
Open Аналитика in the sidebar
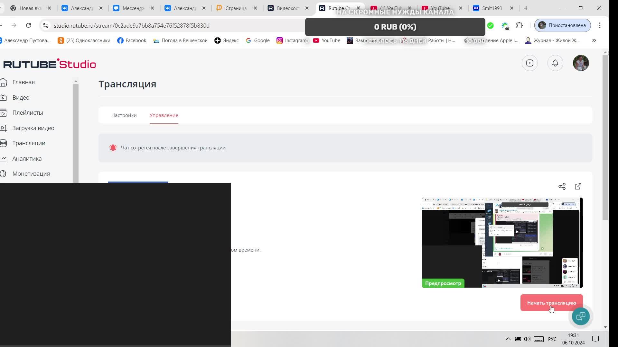(27, 158)
